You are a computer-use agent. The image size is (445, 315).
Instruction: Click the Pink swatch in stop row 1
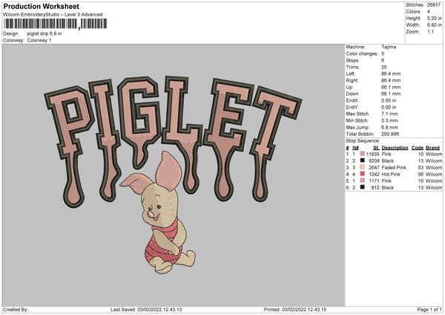click(x=362, y=154)
